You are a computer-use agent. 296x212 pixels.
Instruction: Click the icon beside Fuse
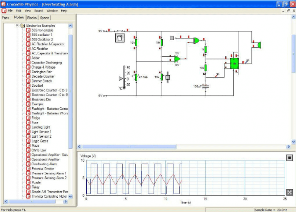(28, 123)
